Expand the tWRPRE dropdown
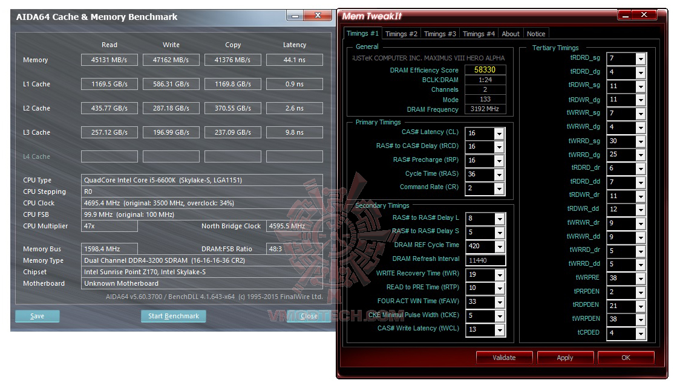This screenshot has height=389, width=680. click(641, 278)
